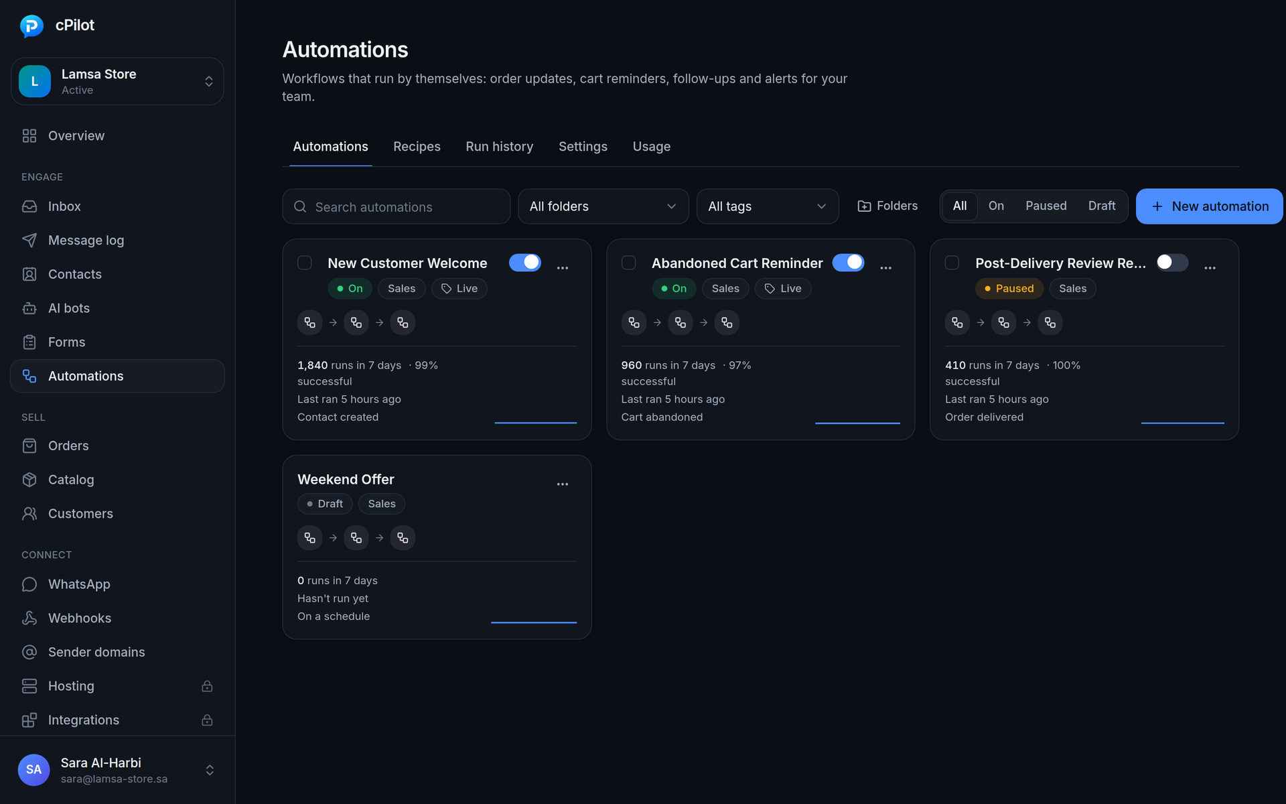Click the Message log paper-plane icon
This screenshot has height=804, width=1286.
(29, 241)
